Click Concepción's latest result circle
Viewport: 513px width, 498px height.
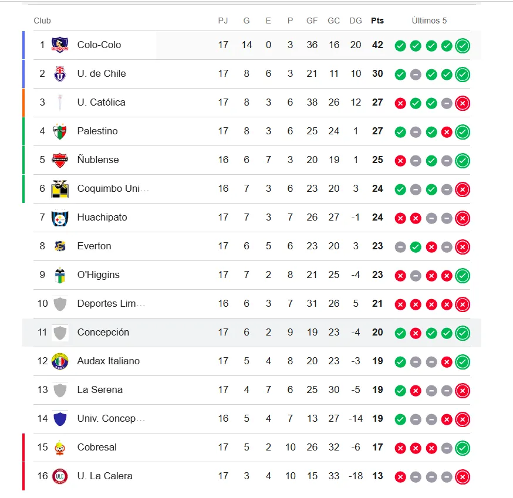tap(463, 333)
